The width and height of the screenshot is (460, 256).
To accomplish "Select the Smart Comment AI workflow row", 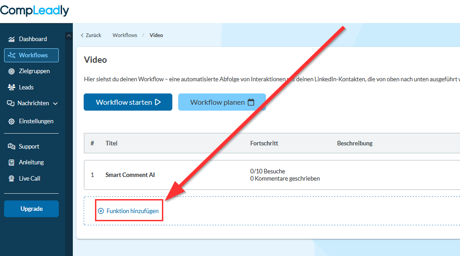I will (130, 175).
